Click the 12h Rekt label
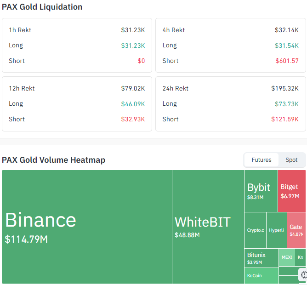 [x=22, y=88]
